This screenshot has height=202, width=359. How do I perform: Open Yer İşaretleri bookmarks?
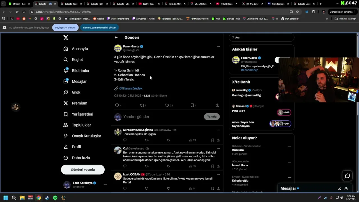point(78,114)
